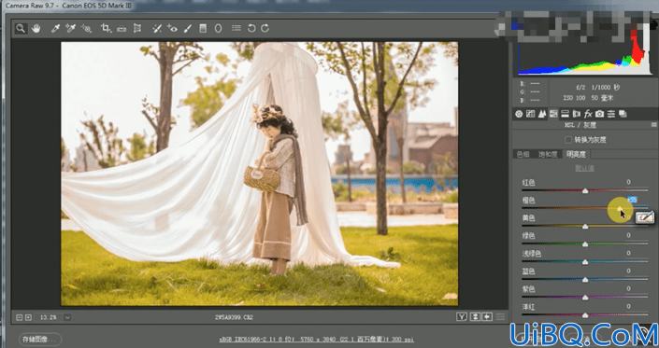This screenshot has width=659, height=348.
Task: Open the Effects (fx) panel tab
Action: click(588, 114)
